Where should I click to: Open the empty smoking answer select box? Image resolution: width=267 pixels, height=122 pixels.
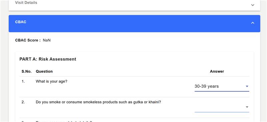click(x=222, y=107)
